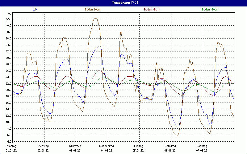This screenshot has width=247, height=154.
Task: Click the Sonntag day label
Action: 202,146
